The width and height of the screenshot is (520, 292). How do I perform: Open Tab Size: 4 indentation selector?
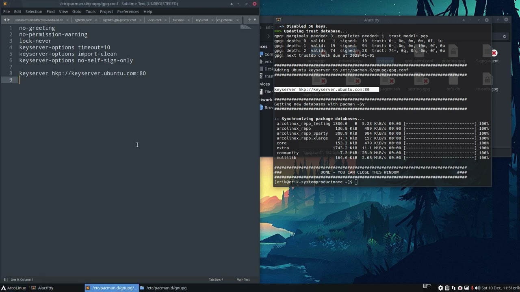216,279
